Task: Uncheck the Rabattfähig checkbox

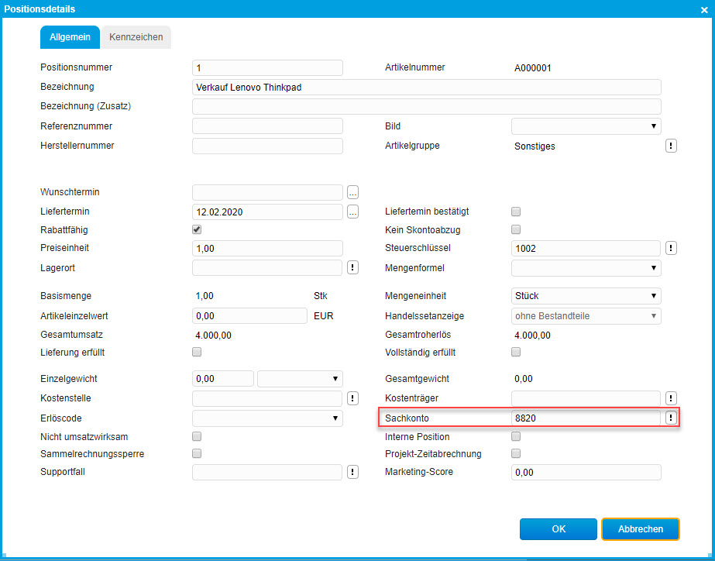Action: pos(197,230)
